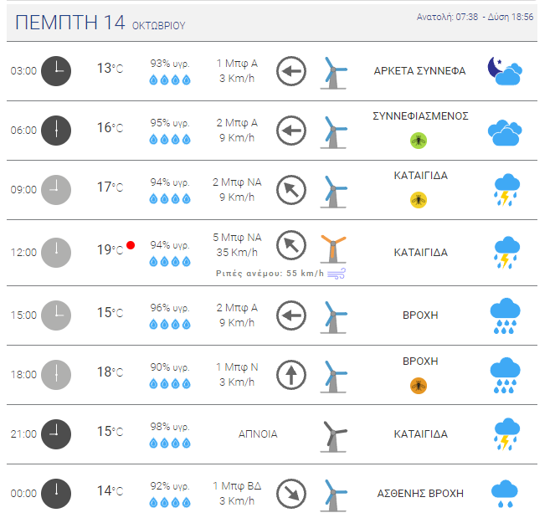
Task: Click the wind gust icon near 55 km/h
Action: click(337, 274)
